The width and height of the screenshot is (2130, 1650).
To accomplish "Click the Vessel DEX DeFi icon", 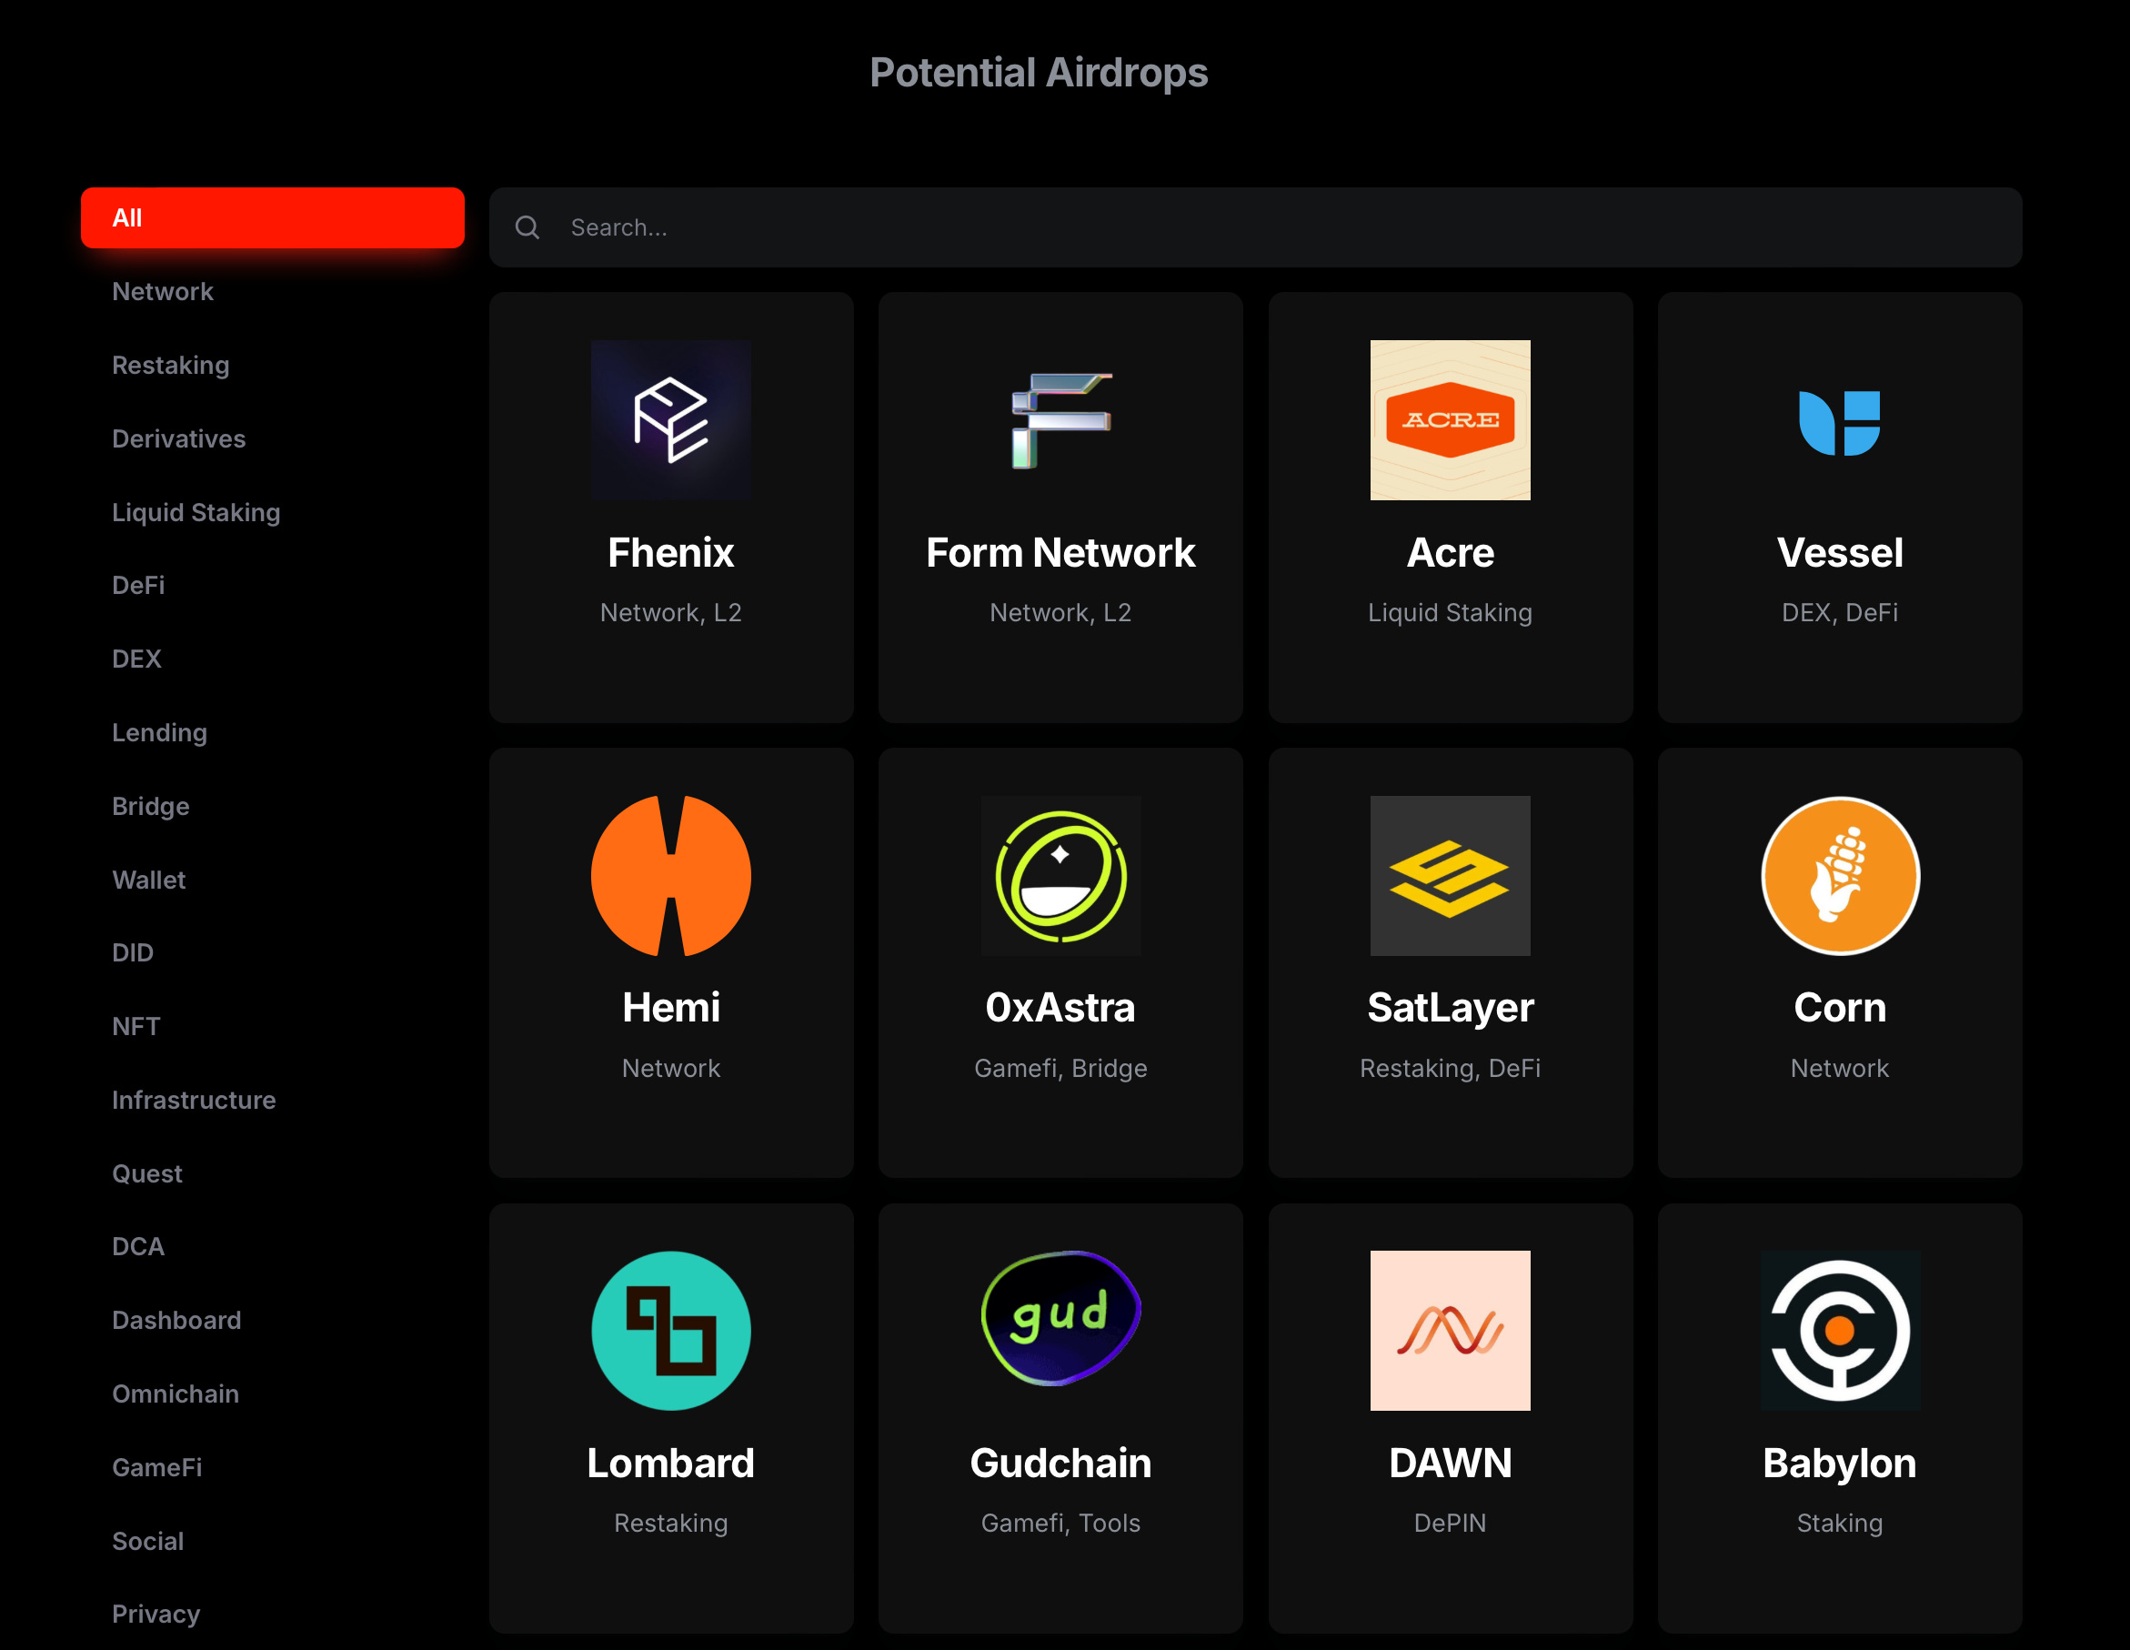I will pyautogui.click(x=1838, y=418).
